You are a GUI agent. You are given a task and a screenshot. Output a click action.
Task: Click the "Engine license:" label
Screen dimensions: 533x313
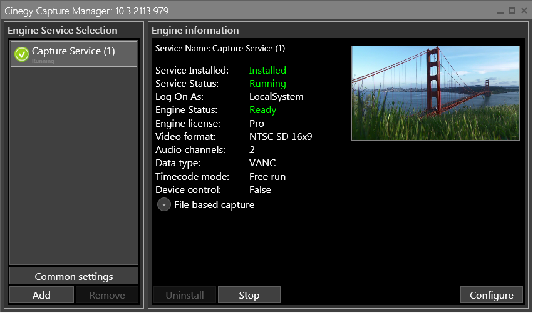(188, 124)
